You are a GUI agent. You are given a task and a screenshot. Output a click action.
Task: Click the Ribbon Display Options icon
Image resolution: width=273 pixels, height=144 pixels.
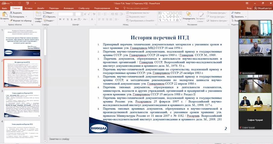coord(247,3)
